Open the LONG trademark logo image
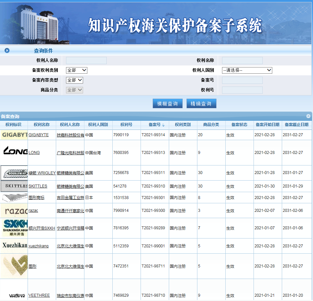313x301 pixels. [x=15, y=150]
